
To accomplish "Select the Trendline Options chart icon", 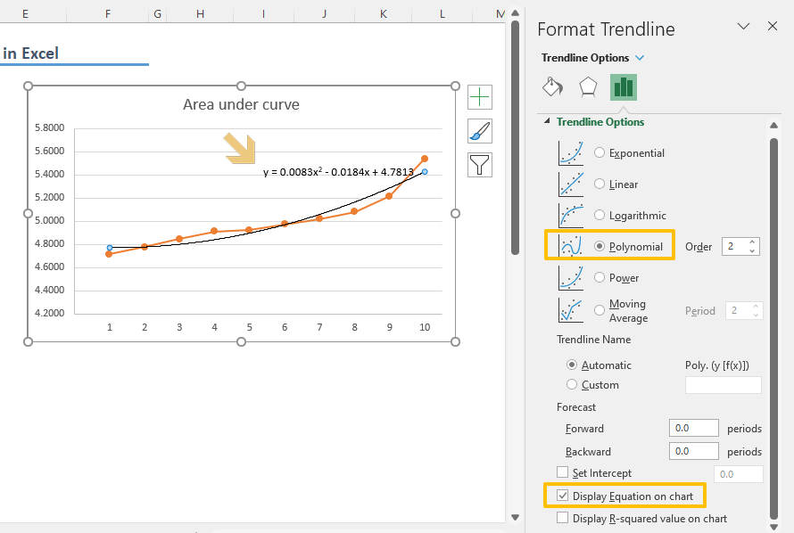I will click(x=623, y=87).
